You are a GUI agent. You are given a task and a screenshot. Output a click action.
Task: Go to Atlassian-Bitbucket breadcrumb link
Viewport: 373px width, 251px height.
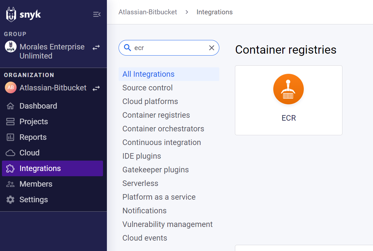click(148, 12)
